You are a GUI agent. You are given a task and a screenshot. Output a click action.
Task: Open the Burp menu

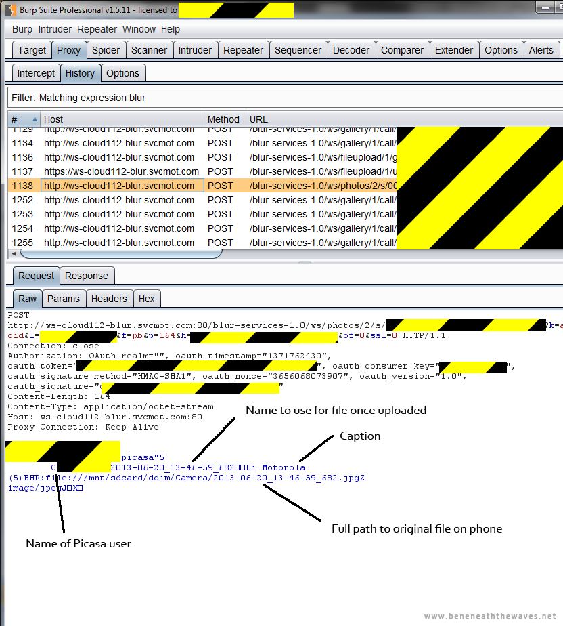[x=22, y=30]
